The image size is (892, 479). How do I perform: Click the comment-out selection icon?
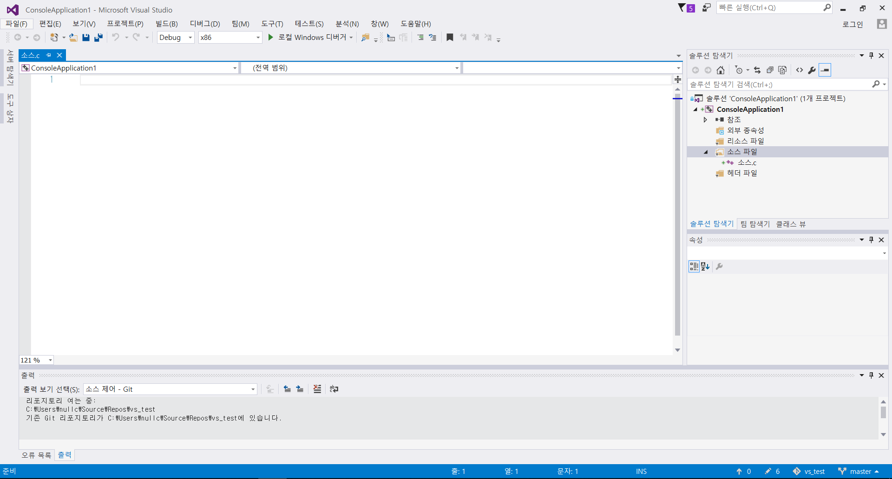point(420,38)
